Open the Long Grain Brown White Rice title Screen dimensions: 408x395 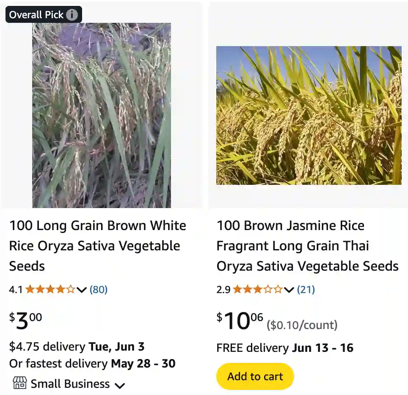coord(97,246)
